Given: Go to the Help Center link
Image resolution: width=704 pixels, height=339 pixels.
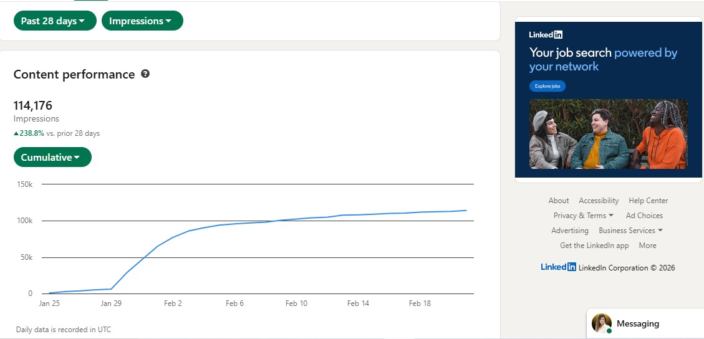Looking at the screenshot, I should (x=648, y=201).
